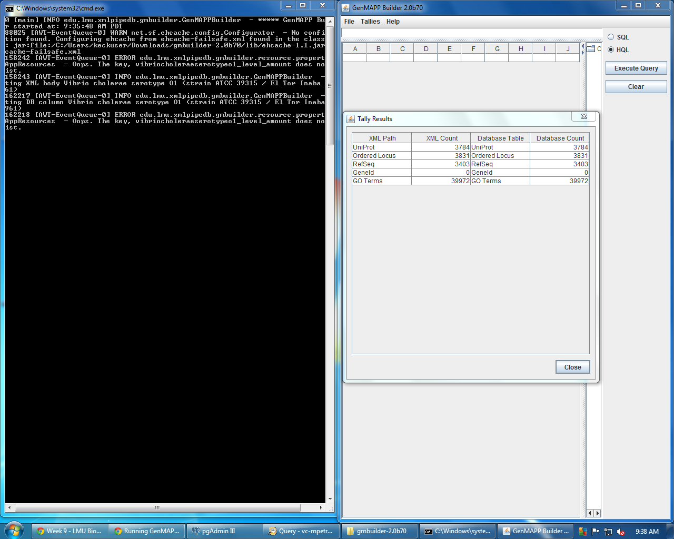This screenshot has width=674, height=539.
Task: Click column header E in results grid
Action: tap(449, 49)
